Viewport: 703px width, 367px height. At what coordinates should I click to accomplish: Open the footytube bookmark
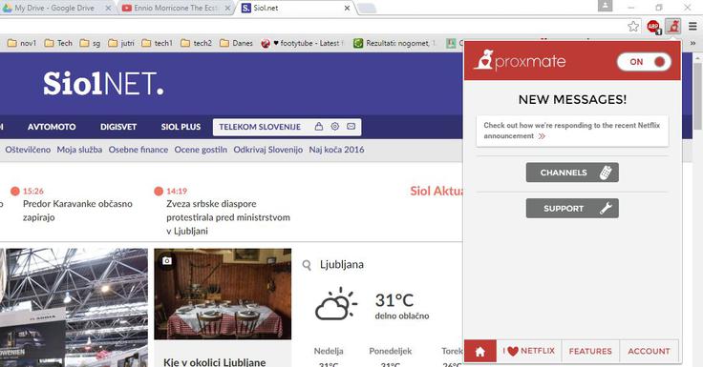(303, 43)
